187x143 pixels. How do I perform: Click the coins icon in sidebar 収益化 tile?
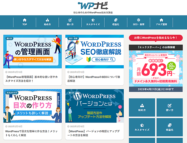click(x=170, y=125)
